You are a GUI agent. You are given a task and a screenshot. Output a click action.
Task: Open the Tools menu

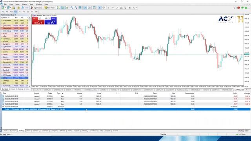(x=31, y=4)
